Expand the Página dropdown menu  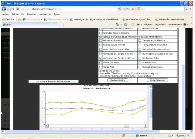(148, 24)
